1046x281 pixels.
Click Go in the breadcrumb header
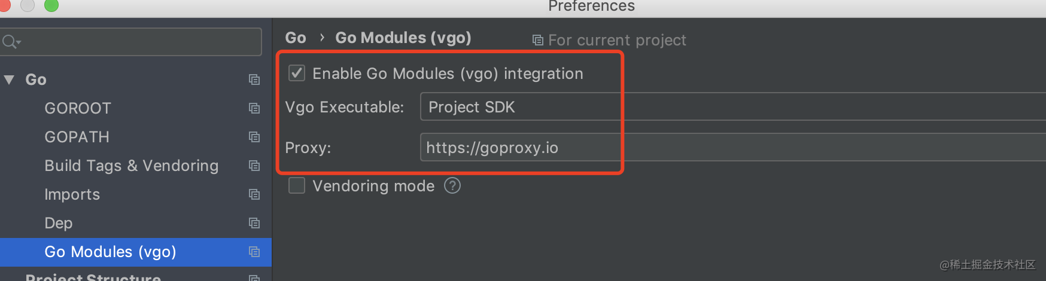(296, 38)
